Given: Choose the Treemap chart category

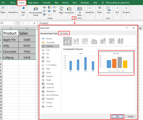Looking at the screenshot, I should [50, 84].
